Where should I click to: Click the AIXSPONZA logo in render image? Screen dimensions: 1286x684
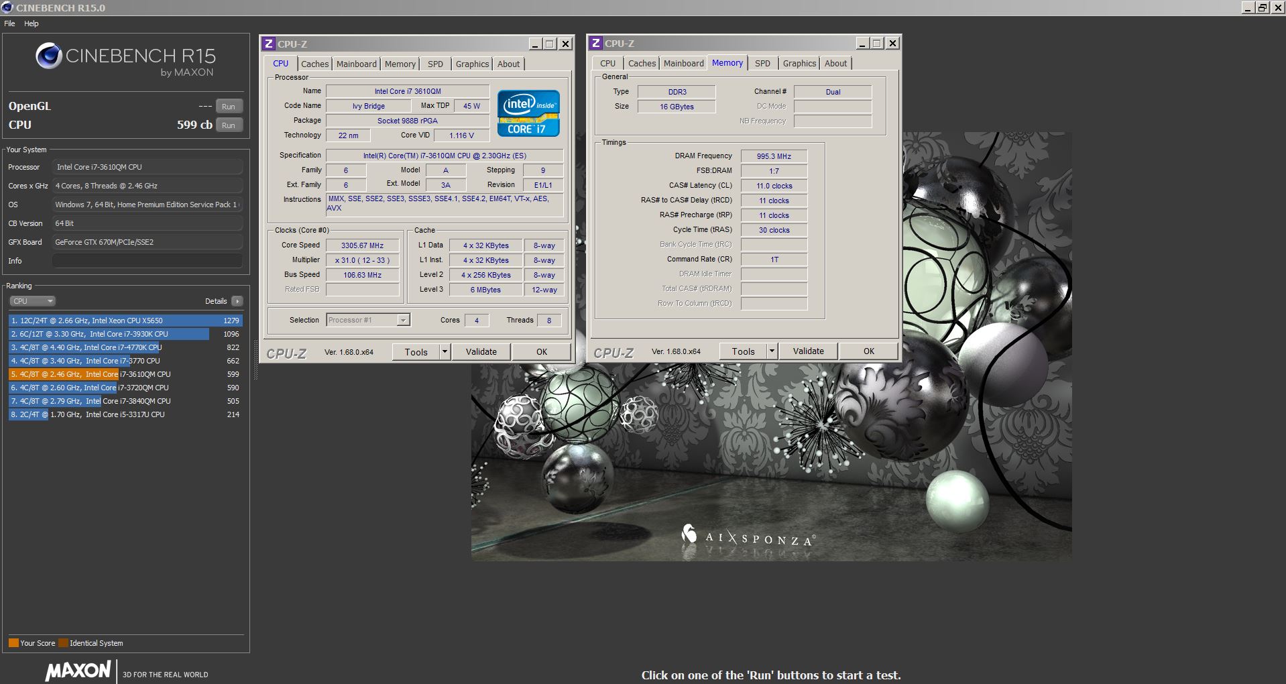click(x=748, y=536)
